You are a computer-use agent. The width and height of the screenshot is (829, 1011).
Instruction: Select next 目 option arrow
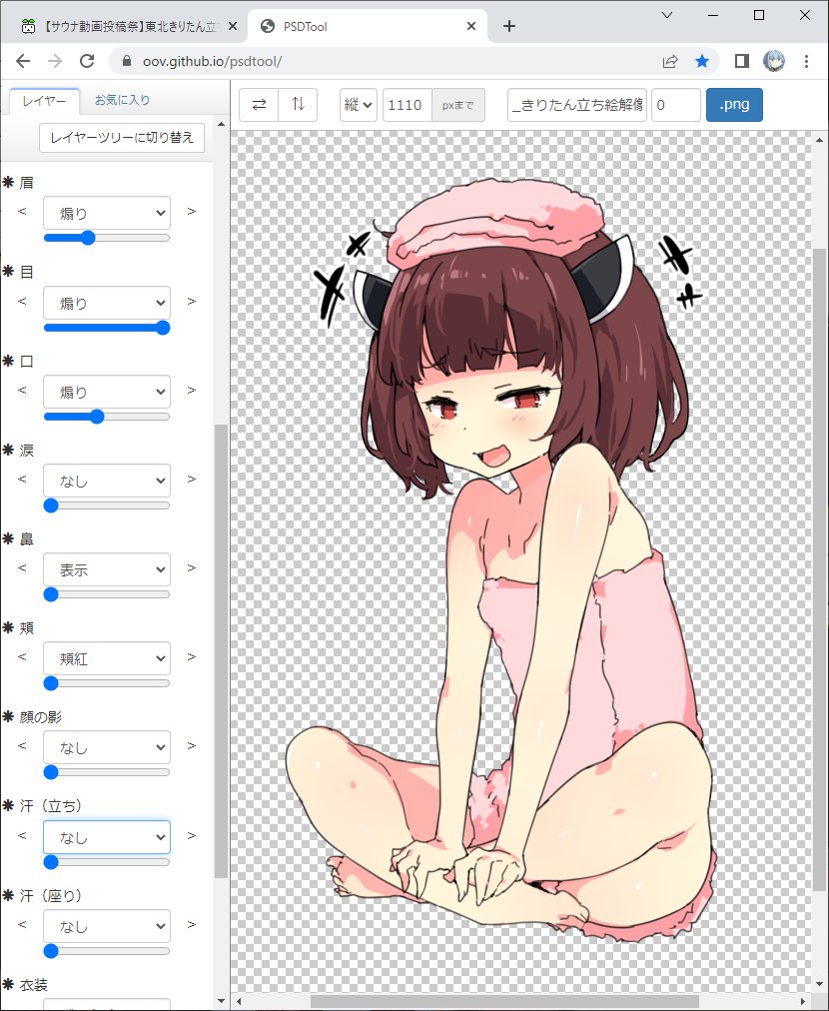pos(192,301)
